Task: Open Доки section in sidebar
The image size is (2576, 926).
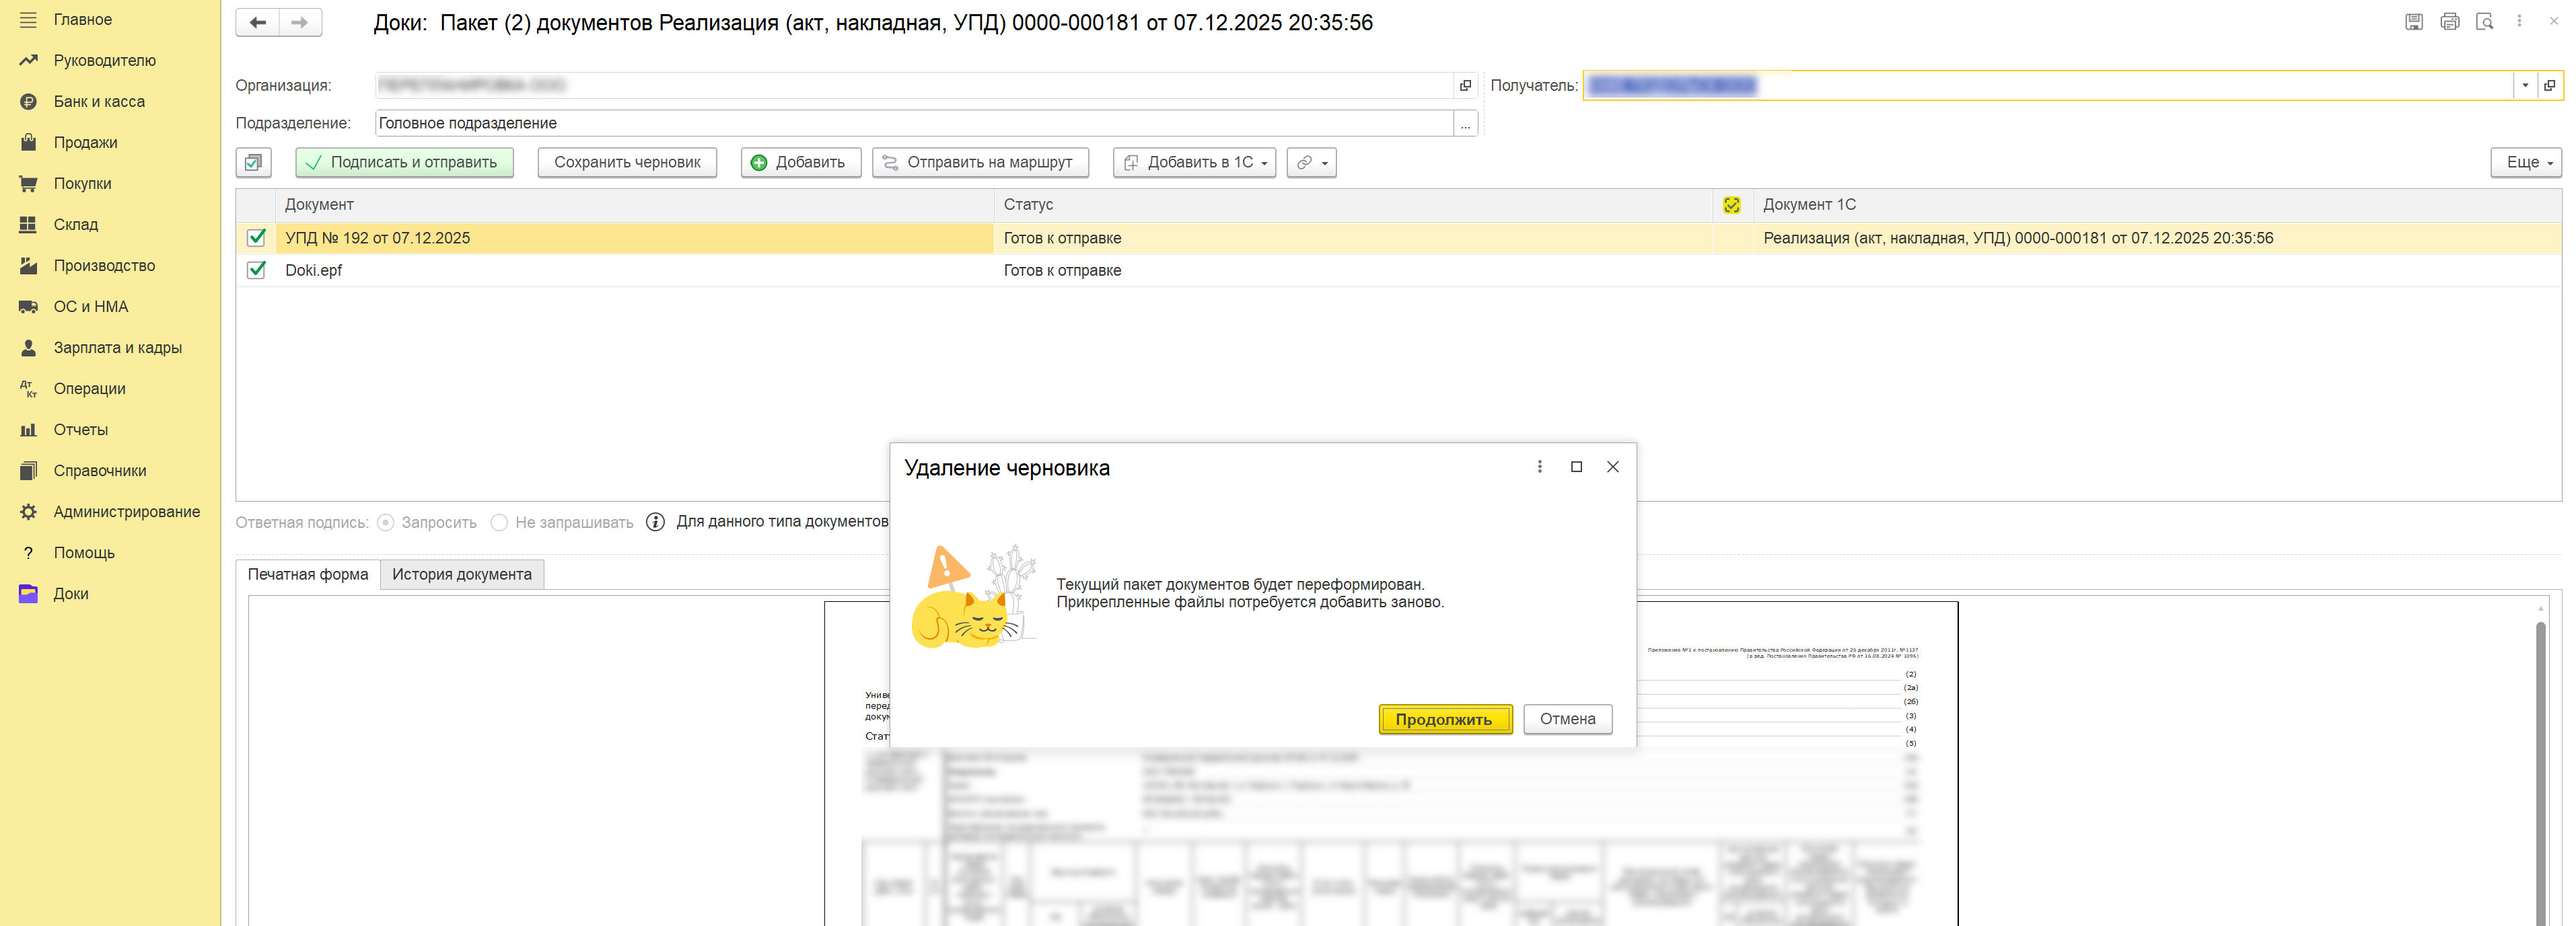Action: click(70, 593)
